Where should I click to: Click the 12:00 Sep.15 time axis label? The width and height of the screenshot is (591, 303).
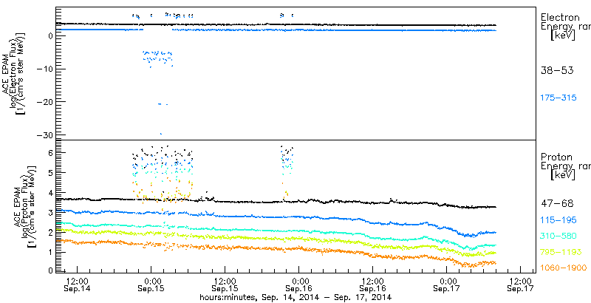(225, 285)
